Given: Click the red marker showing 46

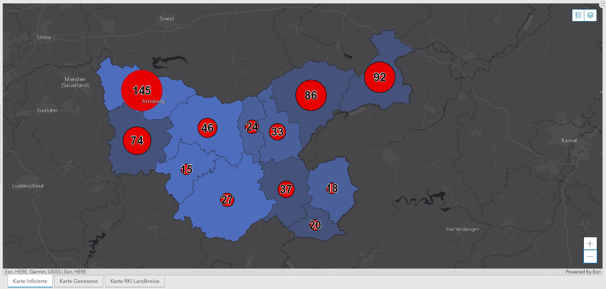Looking at the screenshot, I should [207, 128].
